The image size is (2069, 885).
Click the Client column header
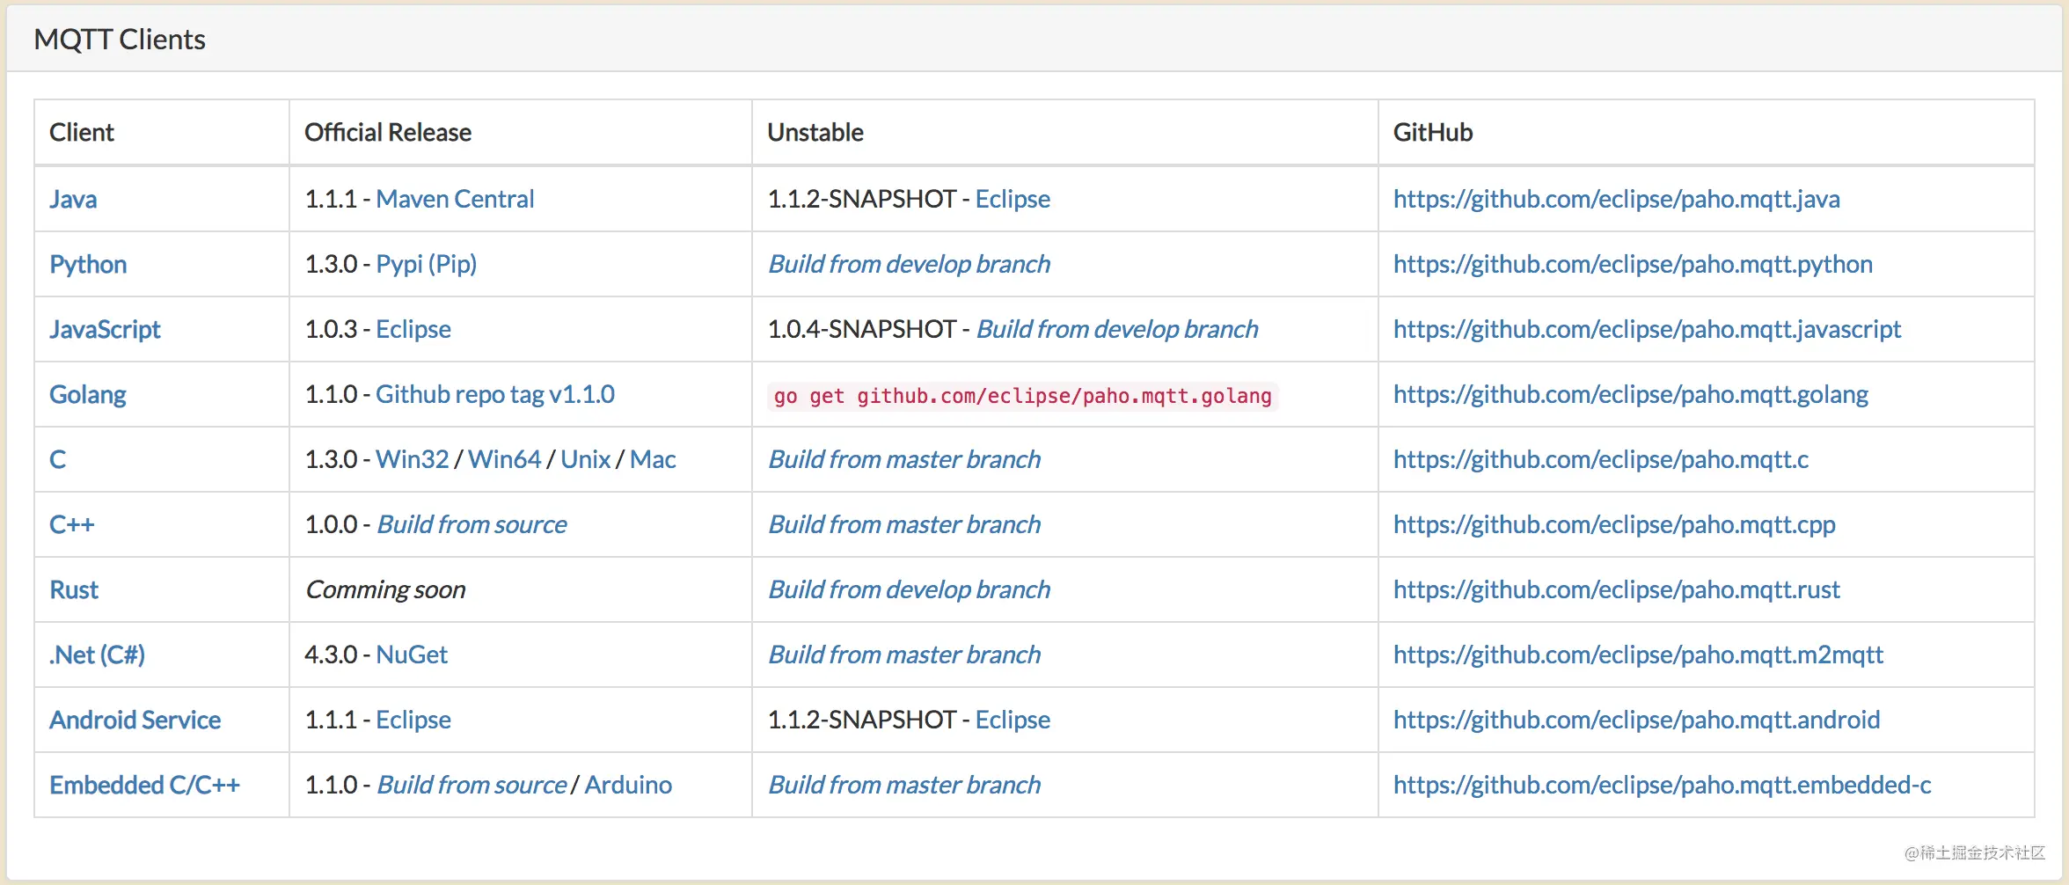82,132
